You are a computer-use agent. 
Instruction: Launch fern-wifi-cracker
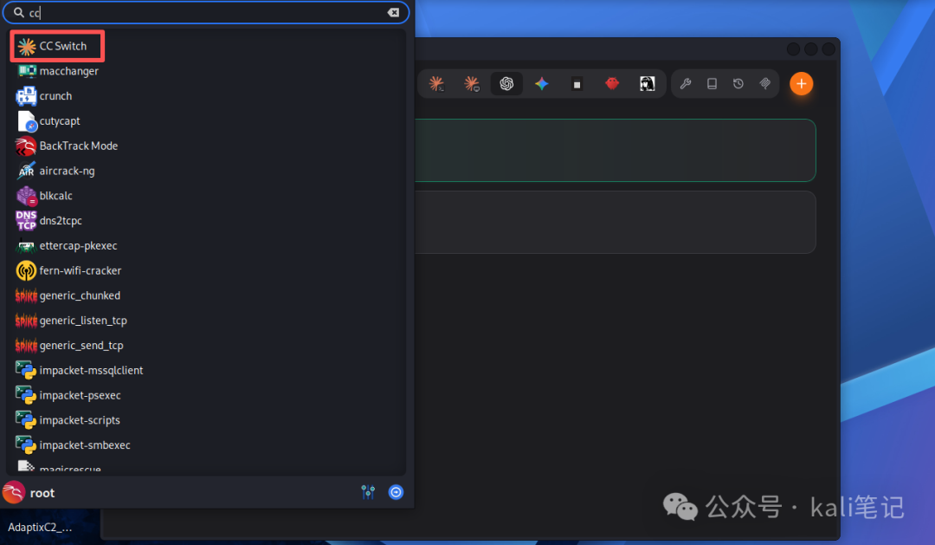[x=206, y=271]
